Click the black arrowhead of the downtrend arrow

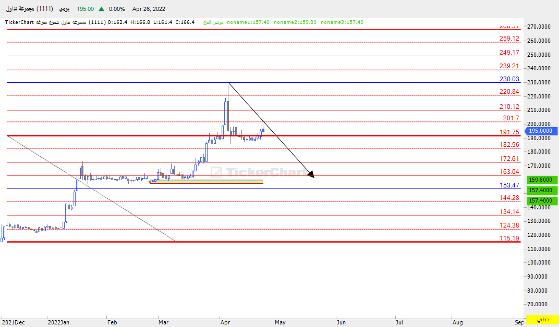tap(311, 174)
